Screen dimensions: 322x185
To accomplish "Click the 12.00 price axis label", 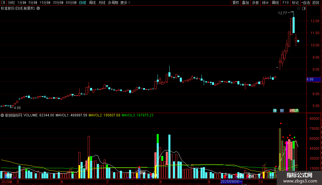I will click(x=315, y=21).
